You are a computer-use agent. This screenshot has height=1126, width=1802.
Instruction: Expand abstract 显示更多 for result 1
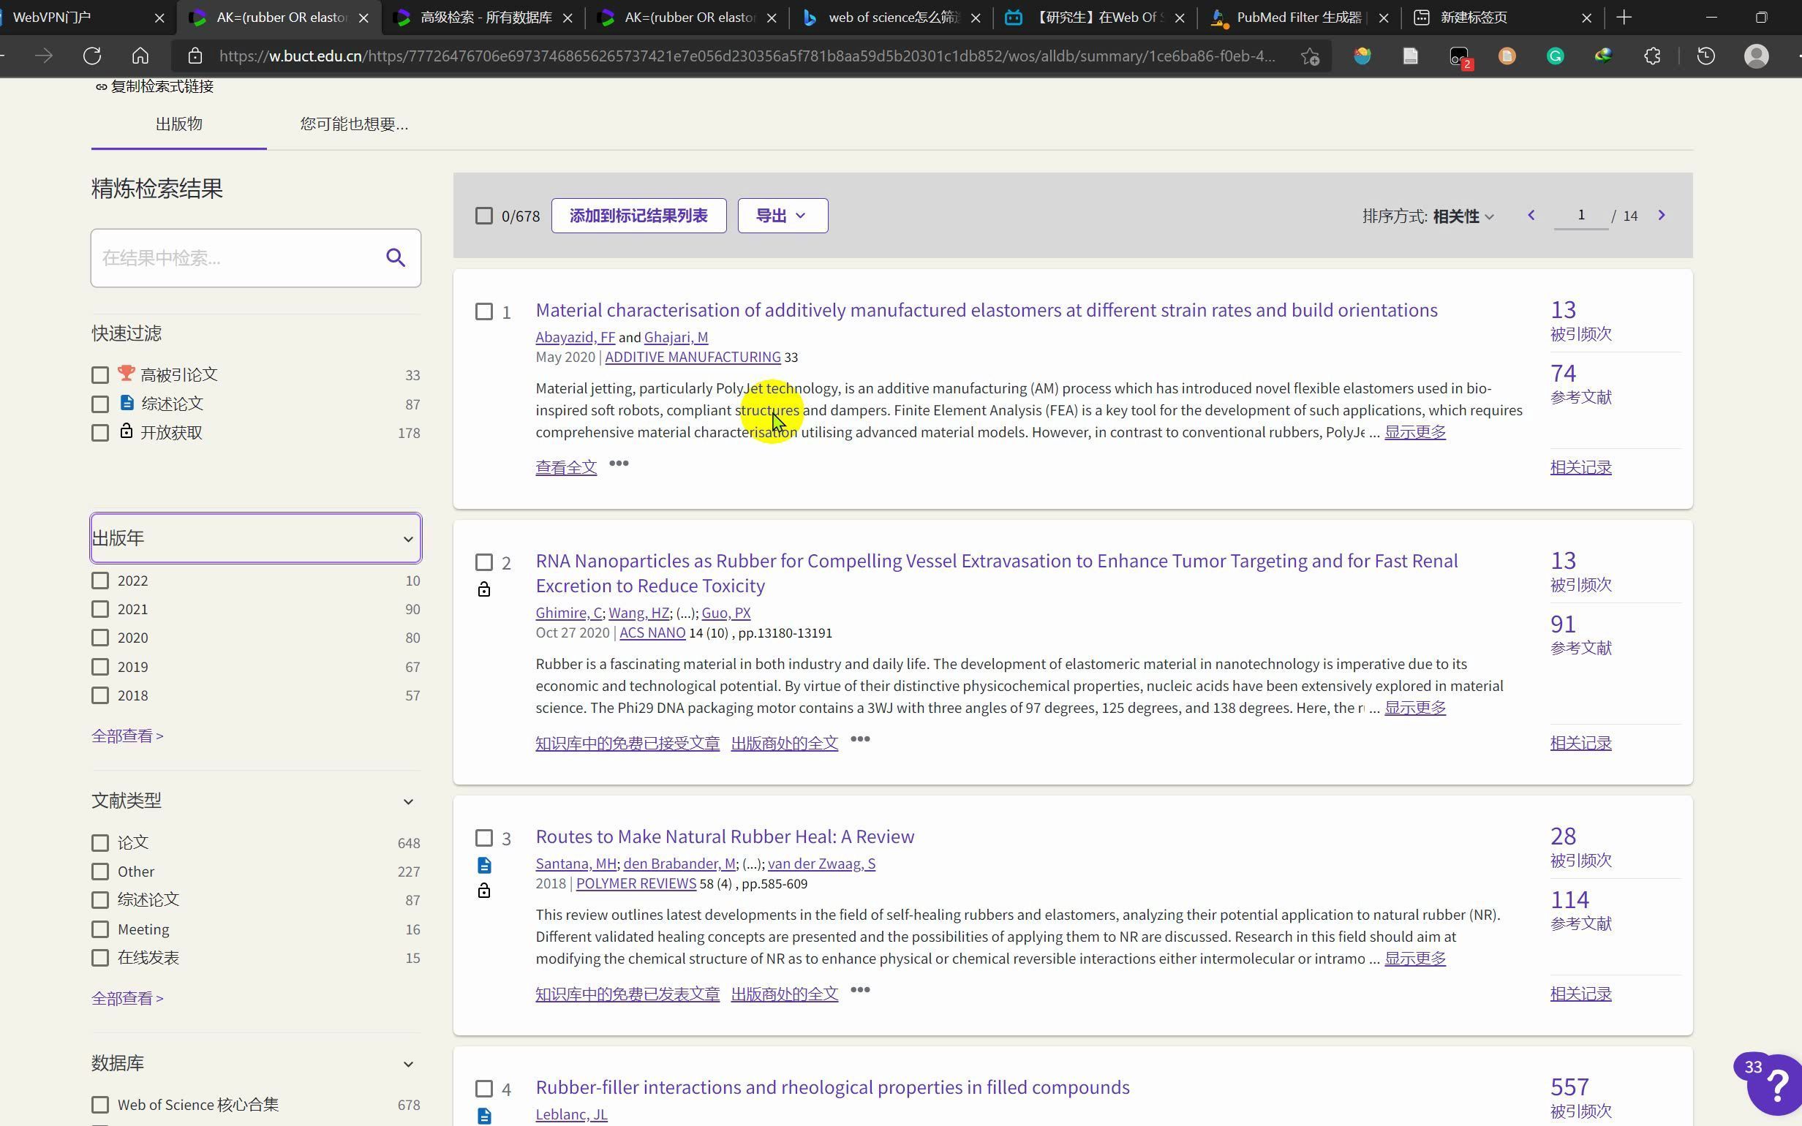pyautogui.click(x=1415, y=432)
